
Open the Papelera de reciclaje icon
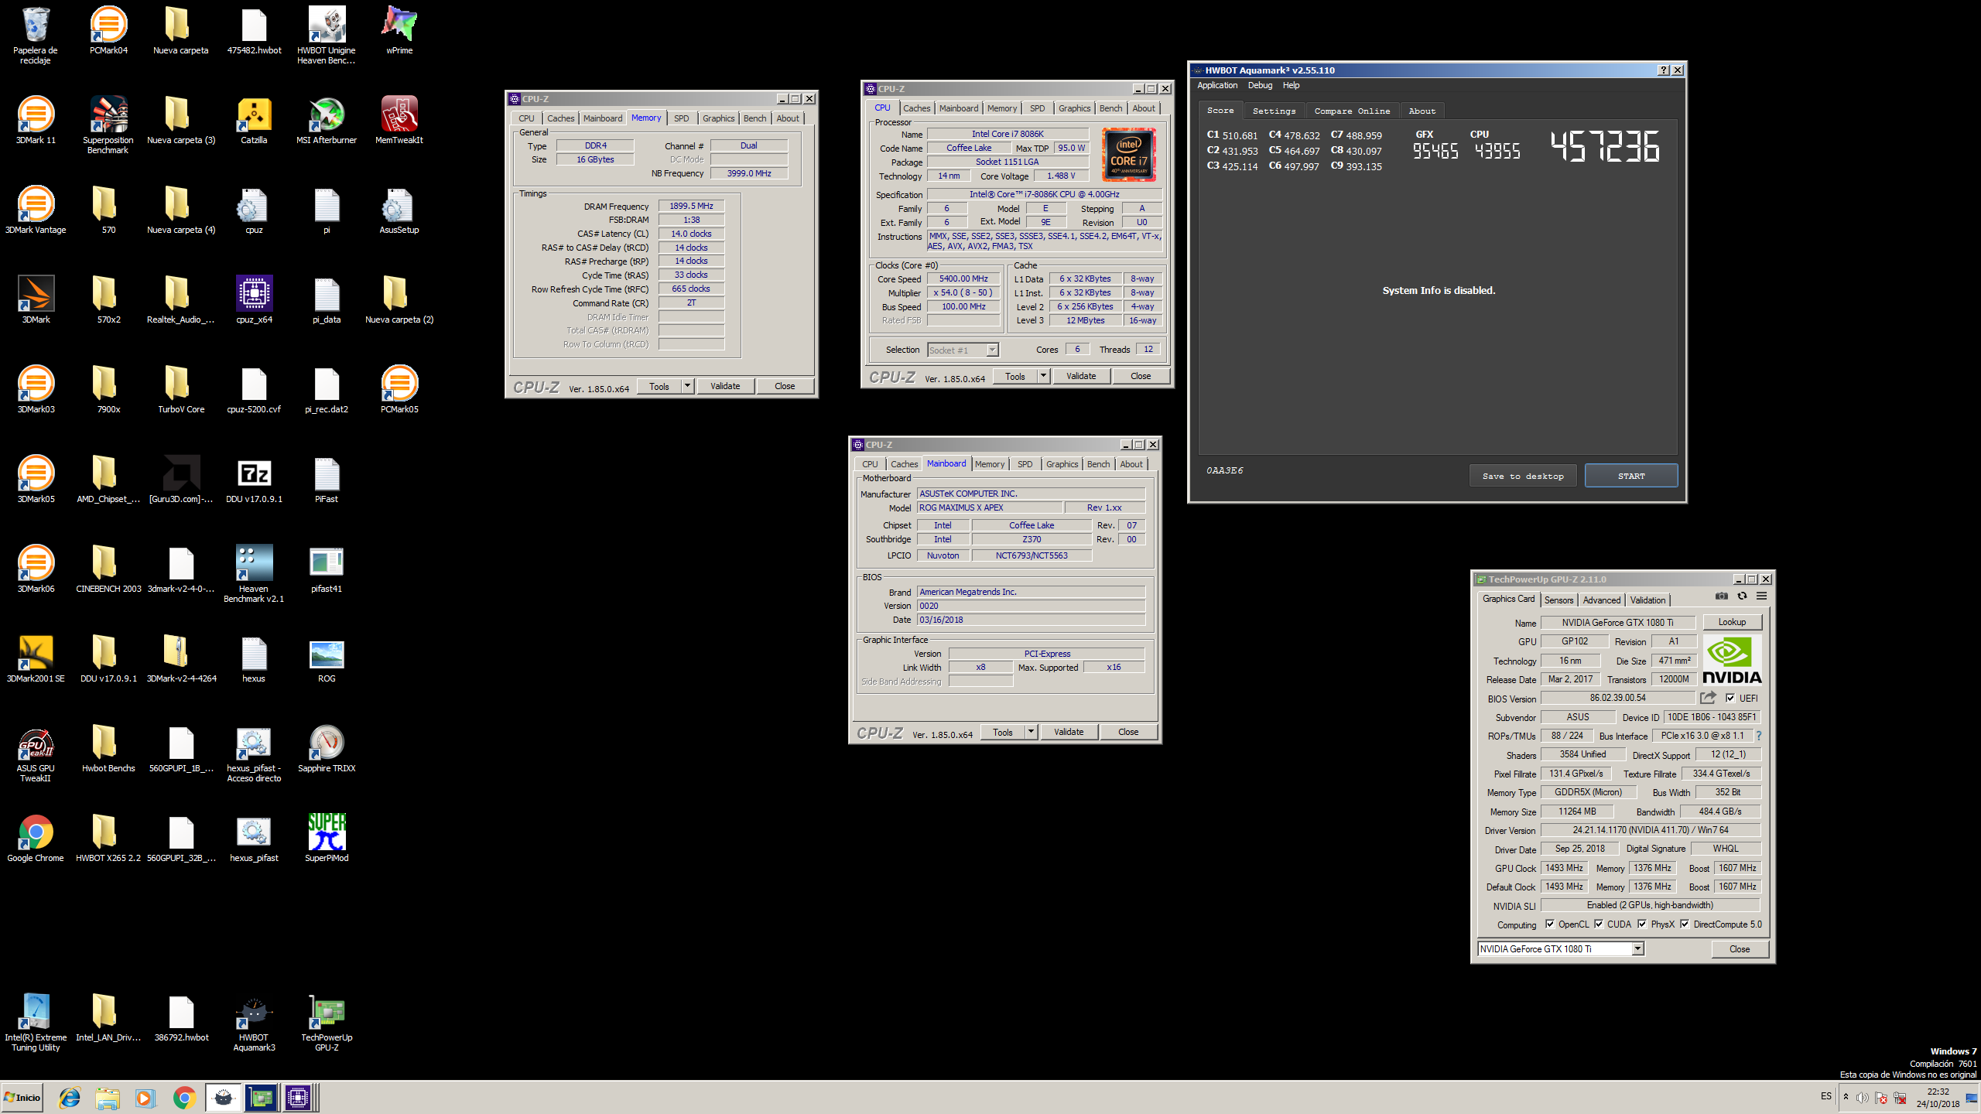tap(36, 36)
